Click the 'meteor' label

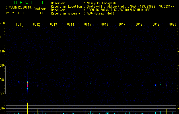point(40,9)
